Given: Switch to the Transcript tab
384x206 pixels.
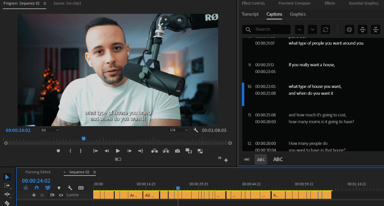Looking at the screenshot, I should [x=250, y=14].
